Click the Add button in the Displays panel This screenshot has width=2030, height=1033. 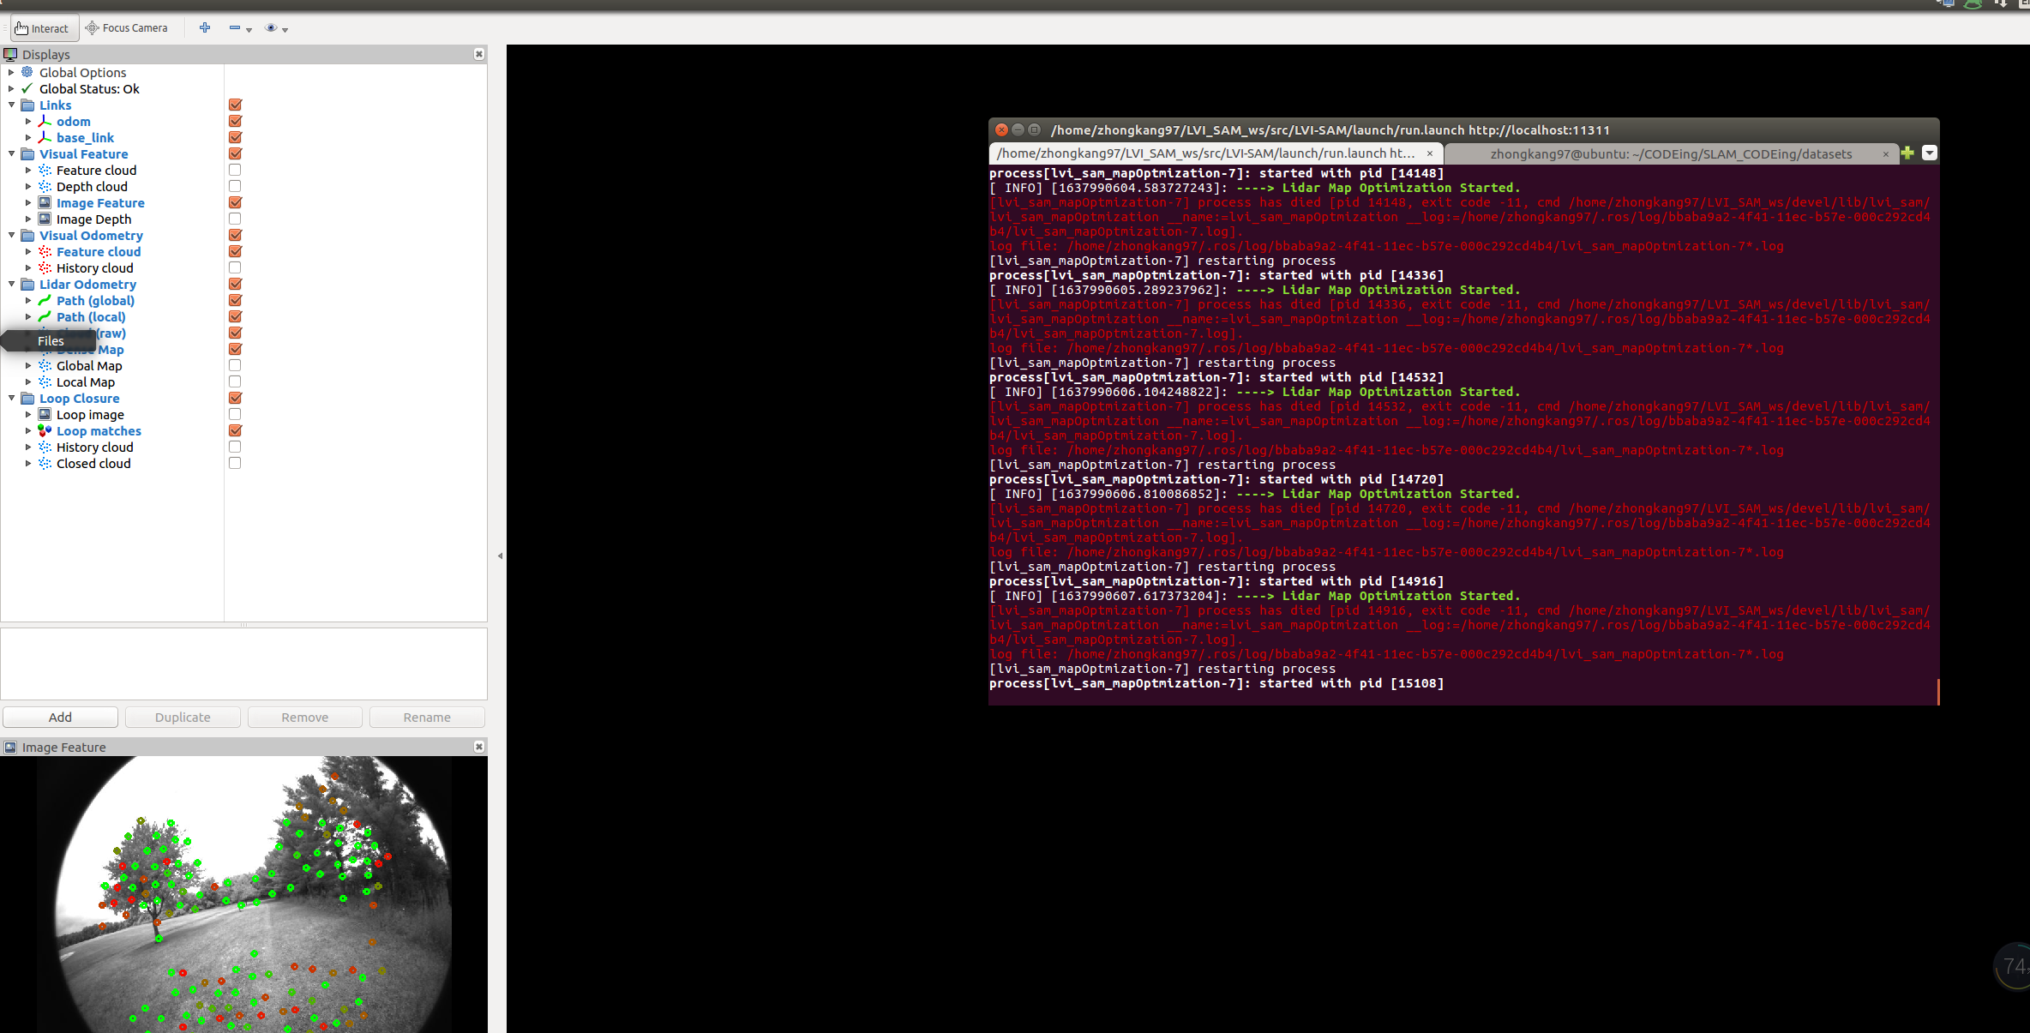coord(60,717)
